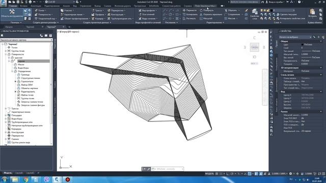Click the Отразить зеркально (Mirror) tool
This screenshot has width=326, height=183.
point(211,14)
